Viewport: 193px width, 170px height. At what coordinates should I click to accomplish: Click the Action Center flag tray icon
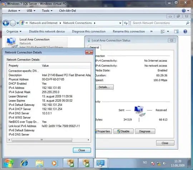pyautogui.click(x=153, y=163)
